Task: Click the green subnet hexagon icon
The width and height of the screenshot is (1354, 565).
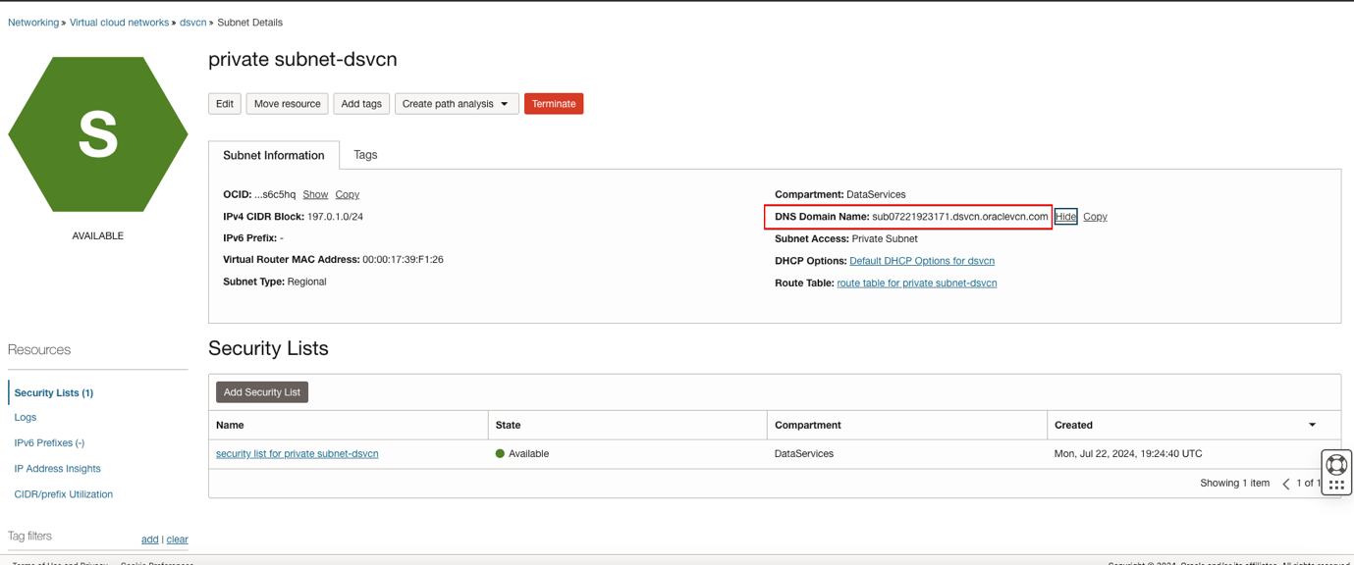Action: tap(98, 134)
